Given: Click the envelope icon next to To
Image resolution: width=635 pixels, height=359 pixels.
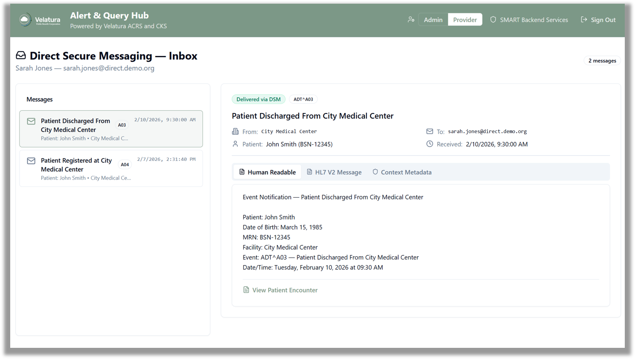Looking at the screenshot, I should (x=430, y=132).
